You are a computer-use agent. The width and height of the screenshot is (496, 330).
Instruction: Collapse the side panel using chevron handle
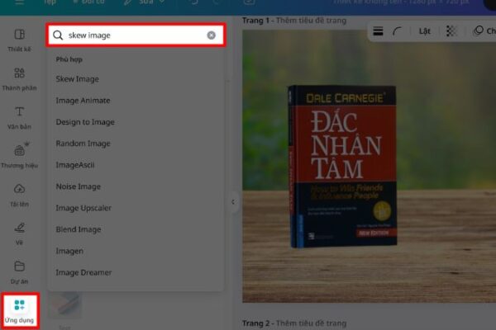click(x=233, y=202)
